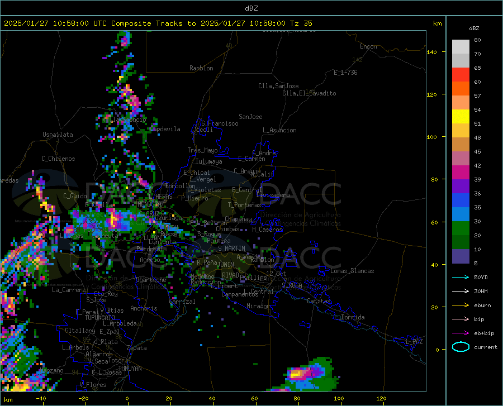Click the Mirador map label
The height and width of the screenshot is (406, 503).
(258, 306)
